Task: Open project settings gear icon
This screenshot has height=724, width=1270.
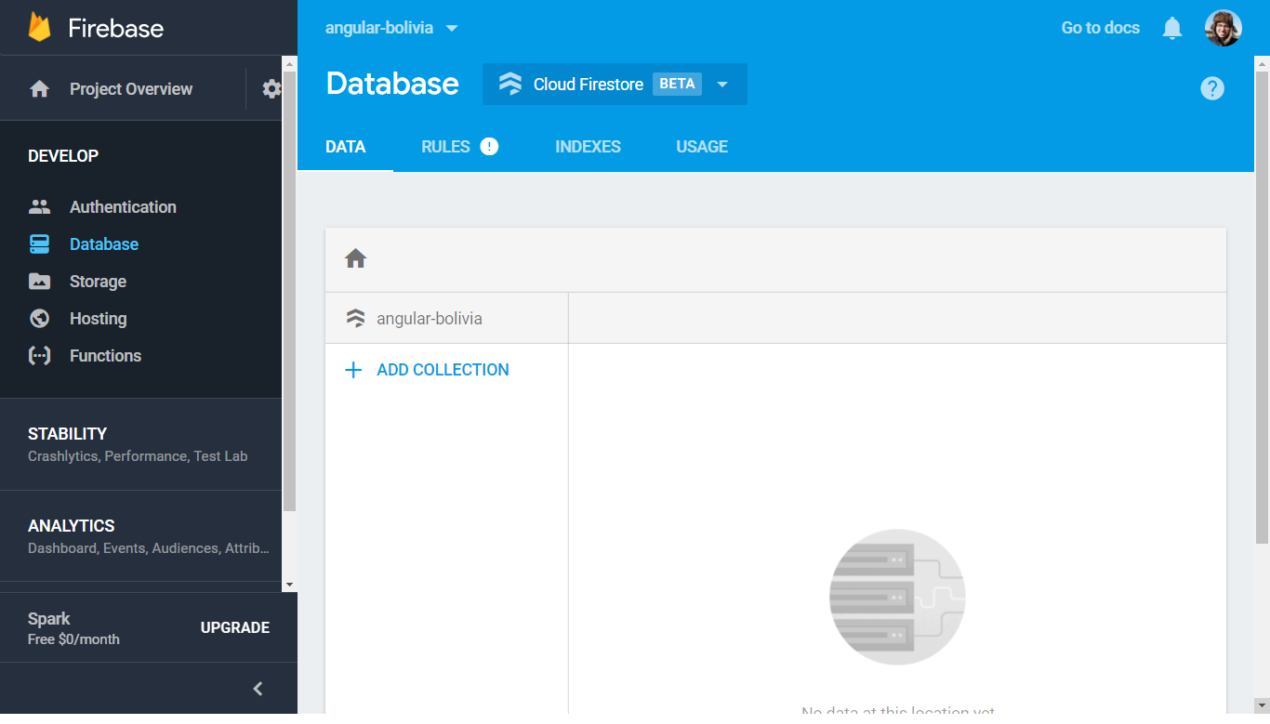Action: click(271, 89)
